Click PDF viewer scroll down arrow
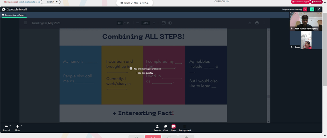 coord(268,121)
